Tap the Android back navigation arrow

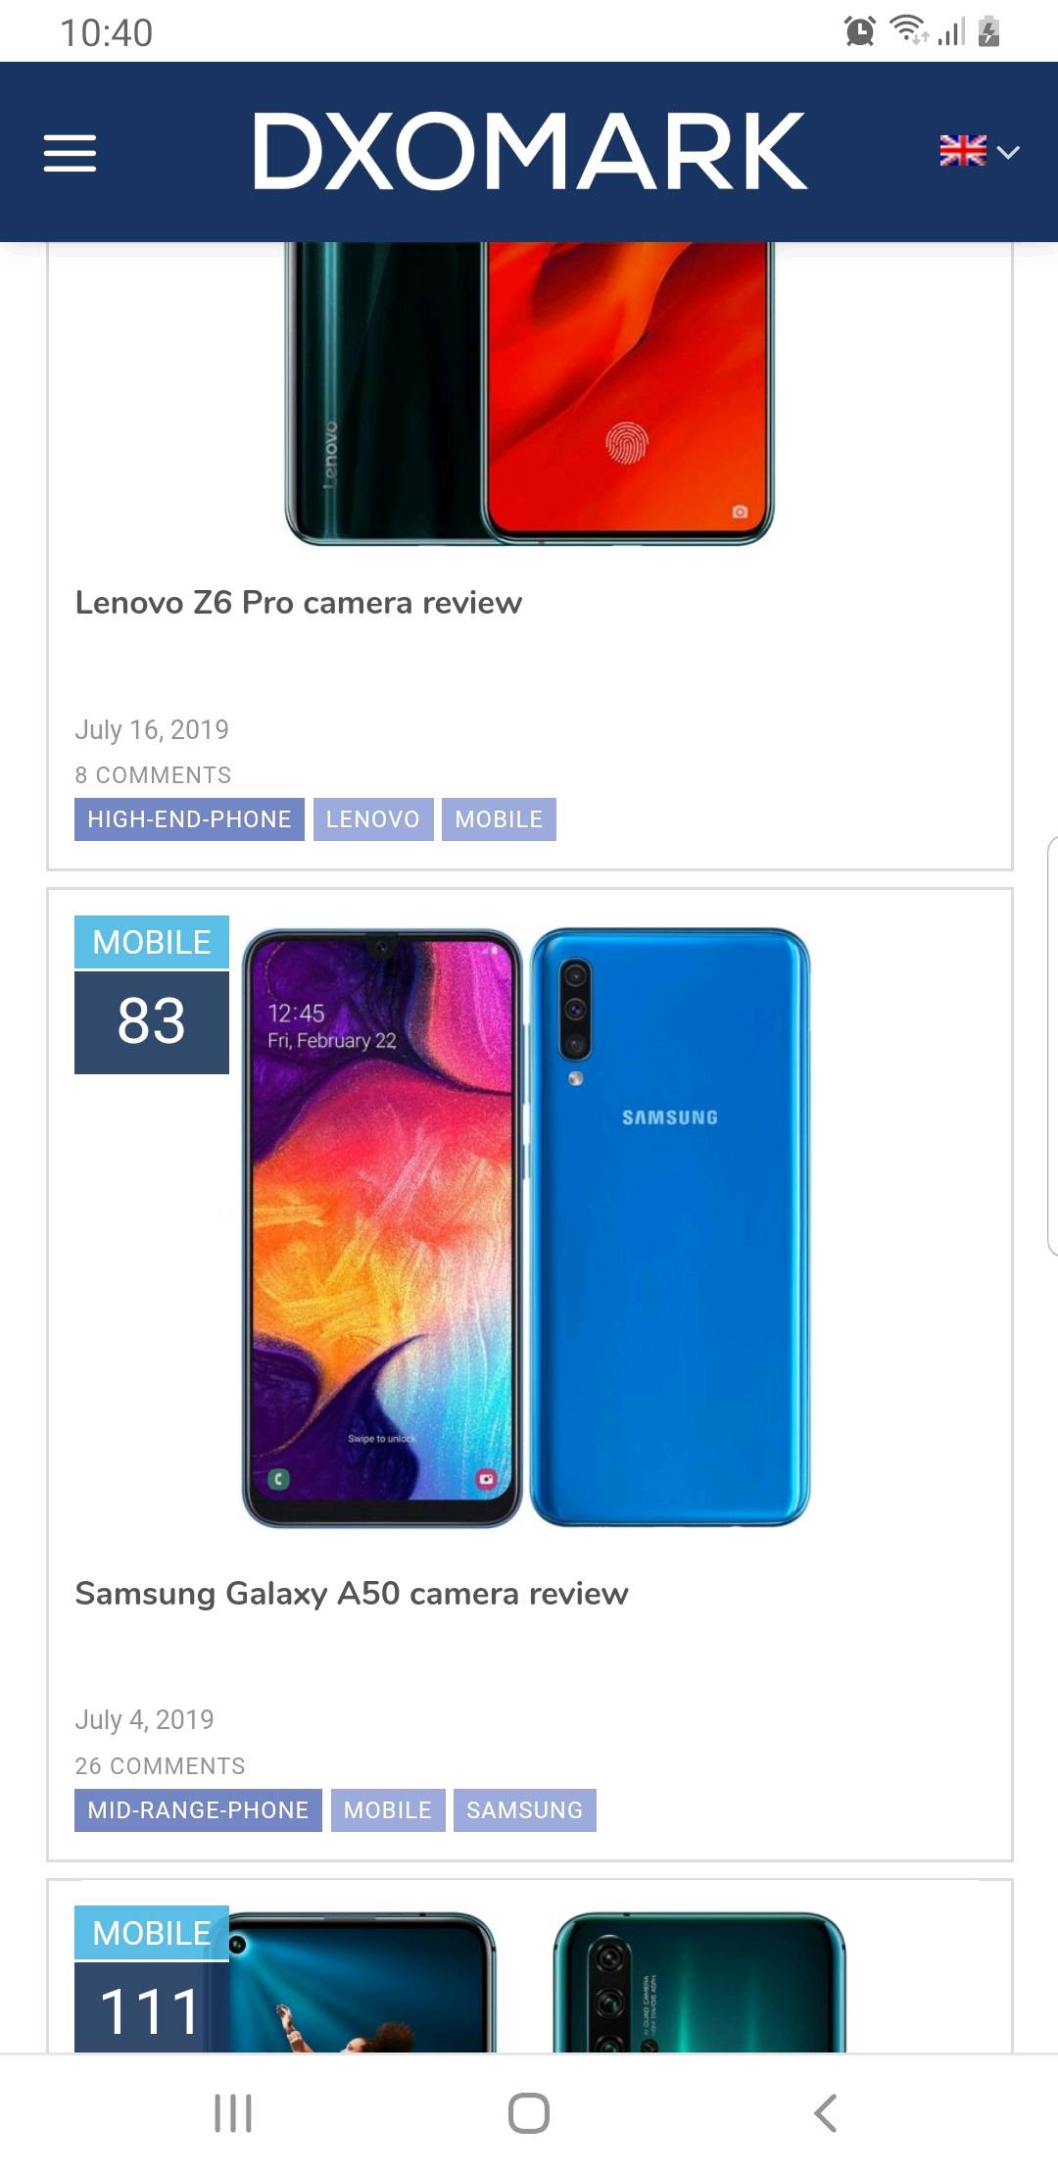825,2113
